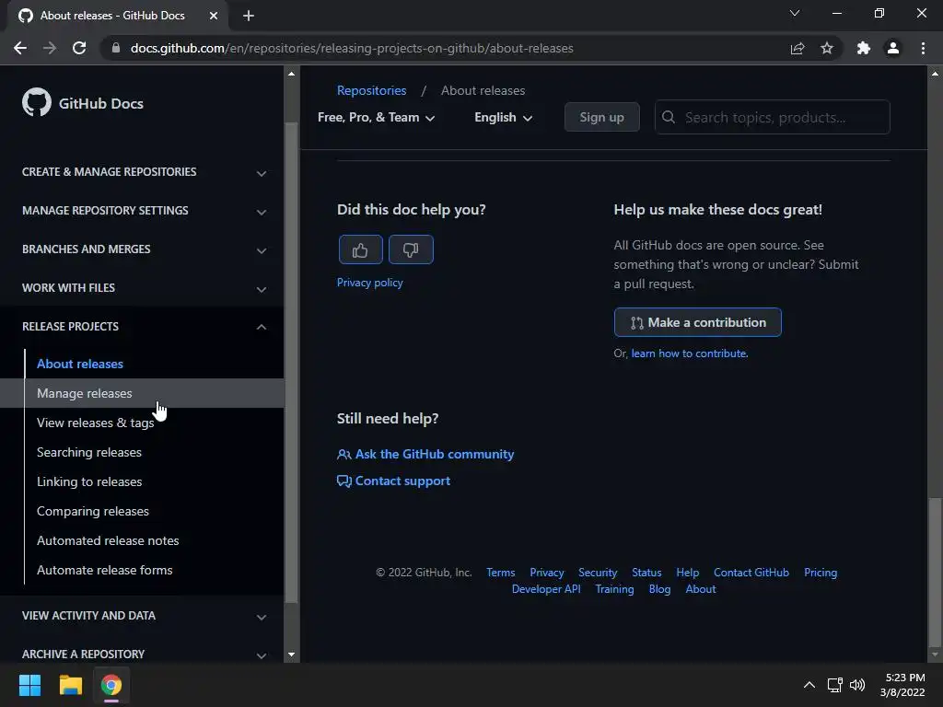Image resolution: width=943 pixels, height=707 pixels.
Task: Focus the Search topics, products input
Action: click(x=773, y=117)
